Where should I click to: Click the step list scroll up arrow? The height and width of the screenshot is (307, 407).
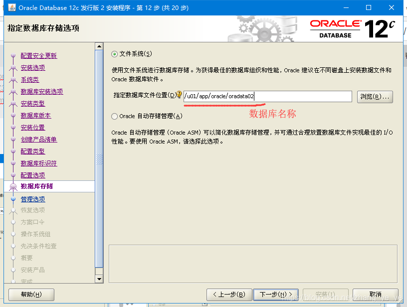99,46
